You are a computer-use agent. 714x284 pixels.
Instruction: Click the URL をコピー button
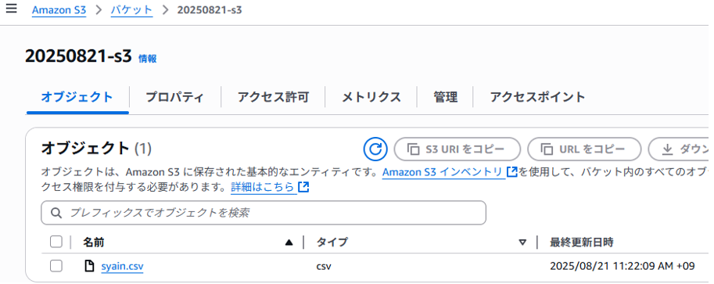coord(584,149)
